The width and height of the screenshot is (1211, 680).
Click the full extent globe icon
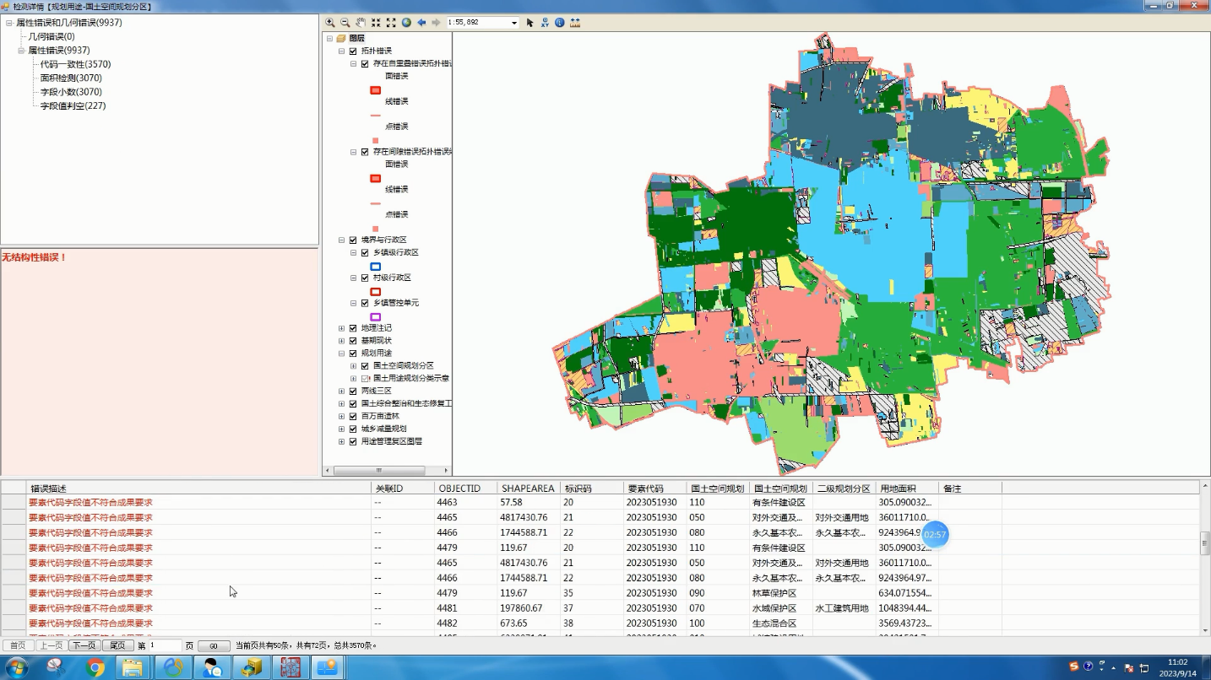pyautogui.click(x=406, y=23)
